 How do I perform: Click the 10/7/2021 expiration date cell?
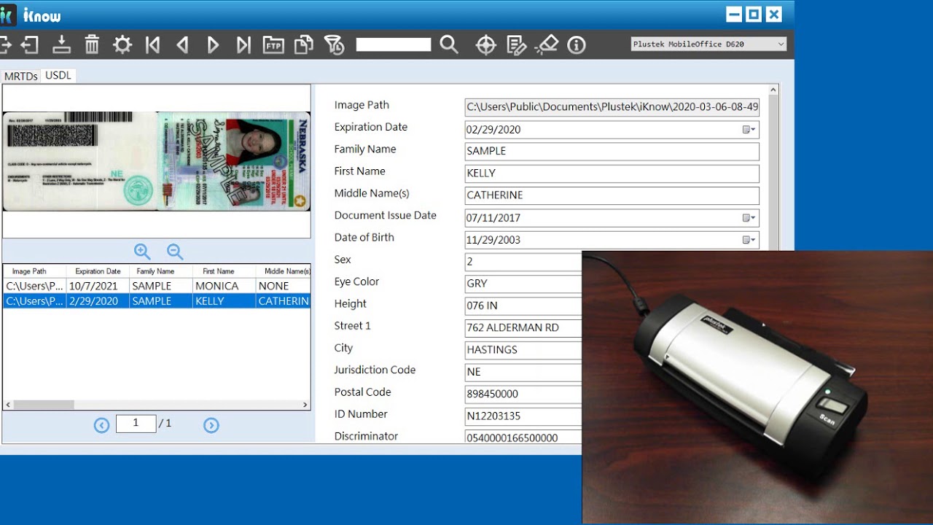98,286
